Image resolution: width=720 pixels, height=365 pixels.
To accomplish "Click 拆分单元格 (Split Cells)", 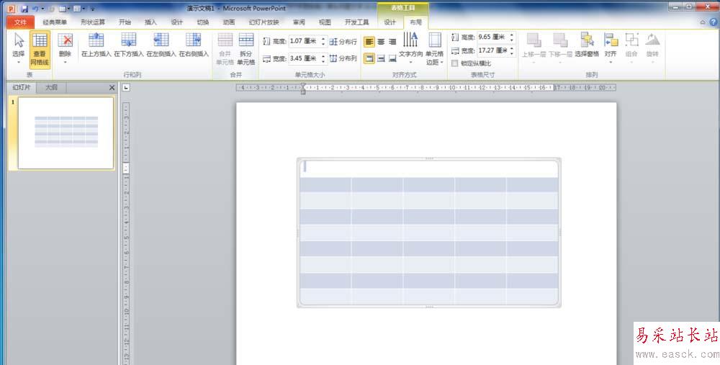I will coord(246,49).
